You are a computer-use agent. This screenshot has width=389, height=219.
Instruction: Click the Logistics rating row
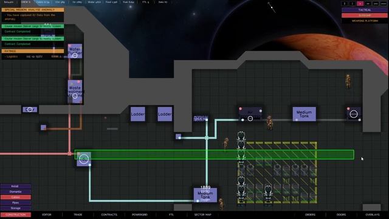coord(33,57)
